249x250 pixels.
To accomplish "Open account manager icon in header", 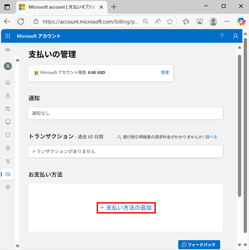I will tap(236, 36).
